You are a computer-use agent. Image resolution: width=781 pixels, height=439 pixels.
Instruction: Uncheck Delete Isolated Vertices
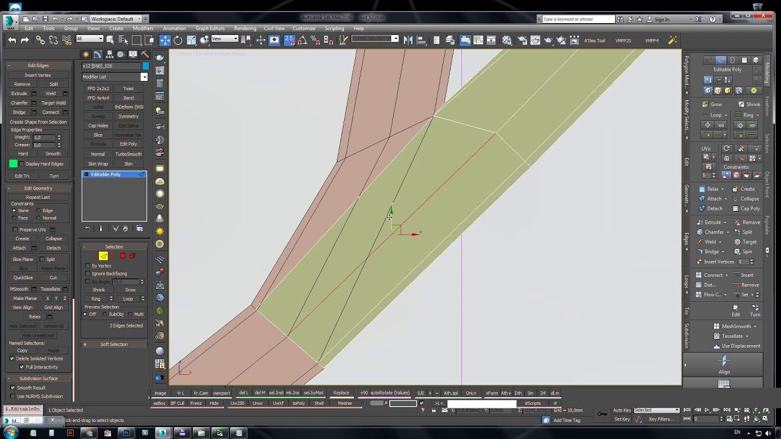(12, 359)
